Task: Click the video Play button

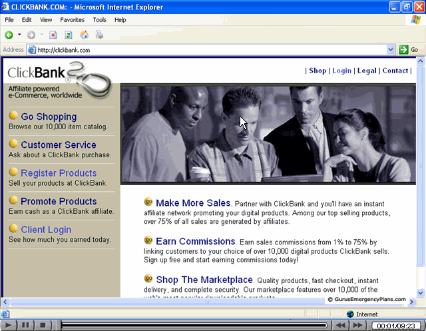Action: coord(9,325)
